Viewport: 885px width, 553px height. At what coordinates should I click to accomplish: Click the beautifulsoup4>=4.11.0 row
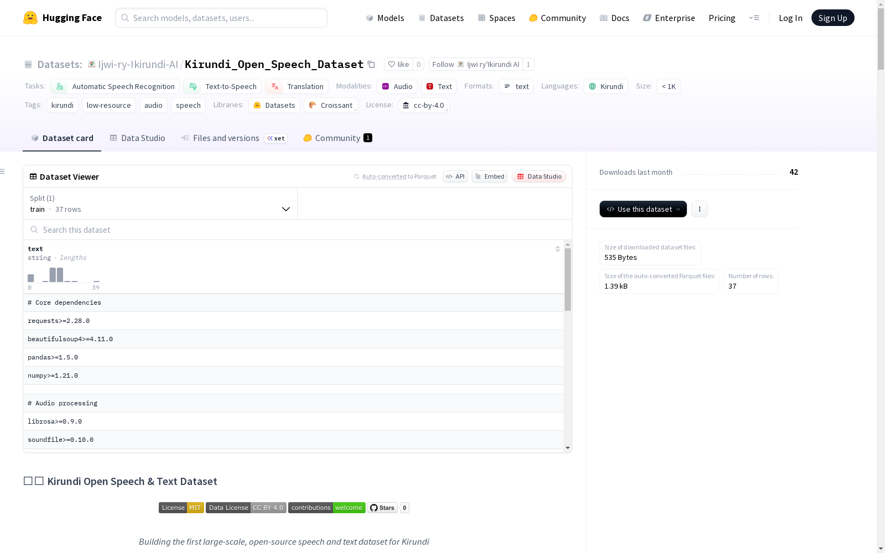coord(293,339)
